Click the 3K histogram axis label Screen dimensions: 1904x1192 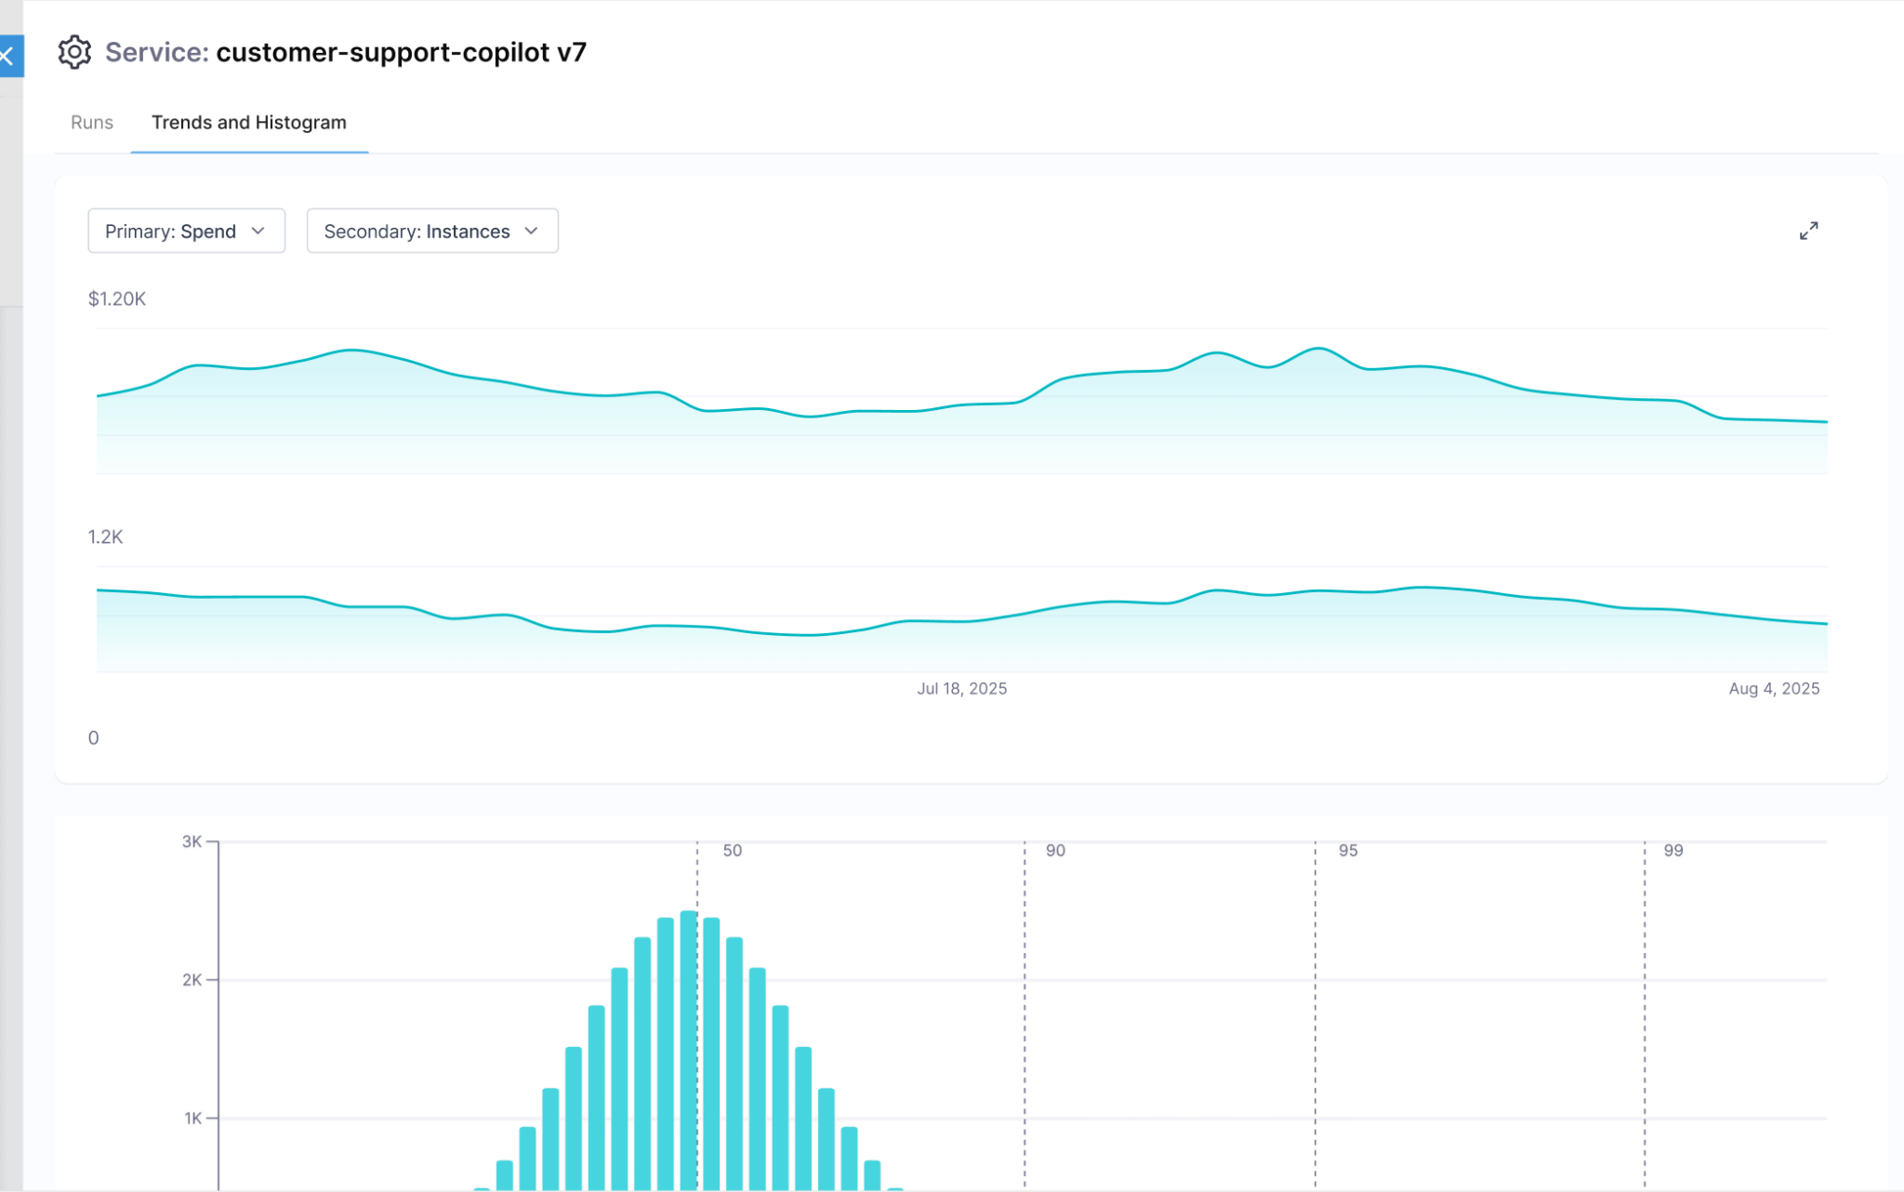tap(192, 841)
